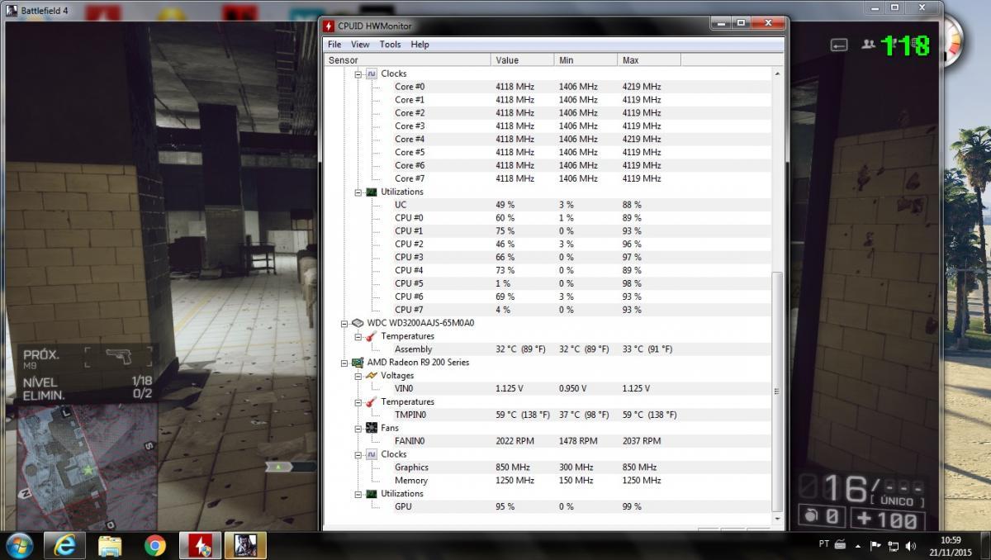This screenshot has width=991, height=560.
Task: Click the CPU Clocks waveform icon above Core #0
Action: pos(371,74)
